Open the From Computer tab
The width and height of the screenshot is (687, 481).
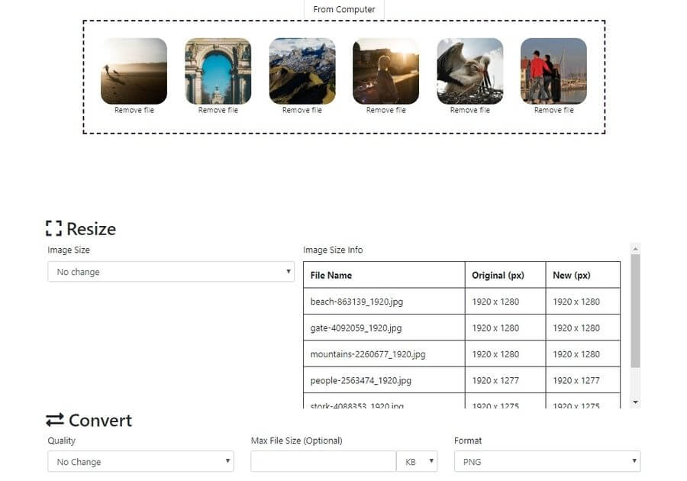[x=344, y=9]
